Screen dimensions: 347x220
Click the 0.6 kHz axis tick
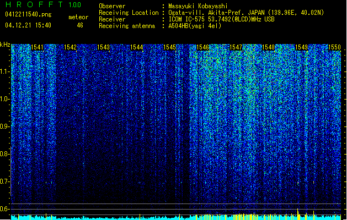point(5,209)
